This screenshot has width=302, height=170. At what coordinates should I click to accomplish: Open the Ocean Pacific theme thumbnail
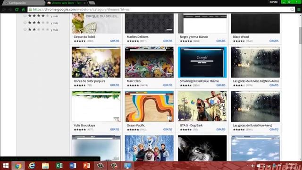[x=149, y=106]
